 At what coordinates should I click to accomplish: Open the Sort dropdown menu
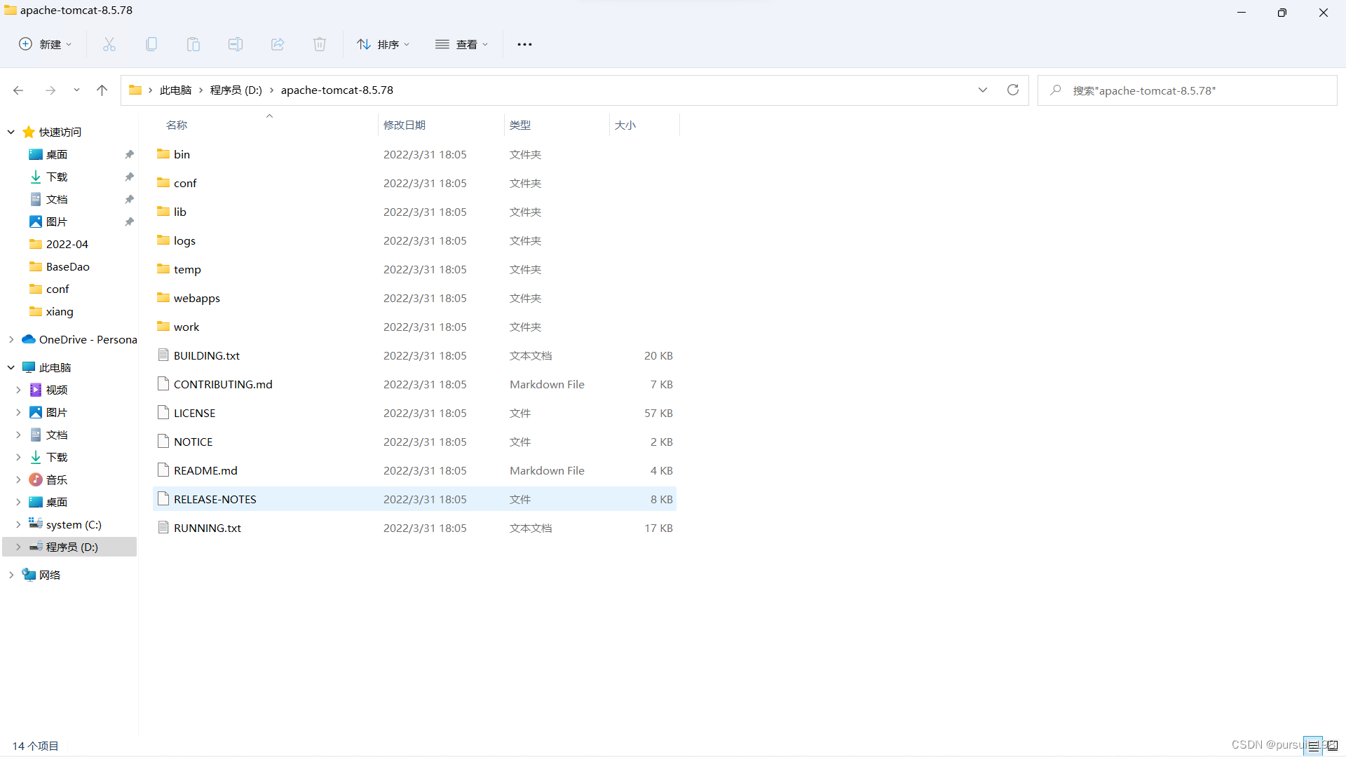point(383,44)
